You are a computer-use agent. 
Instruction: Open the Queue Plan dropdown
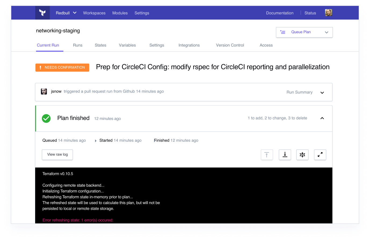click(x=304, y=32)
